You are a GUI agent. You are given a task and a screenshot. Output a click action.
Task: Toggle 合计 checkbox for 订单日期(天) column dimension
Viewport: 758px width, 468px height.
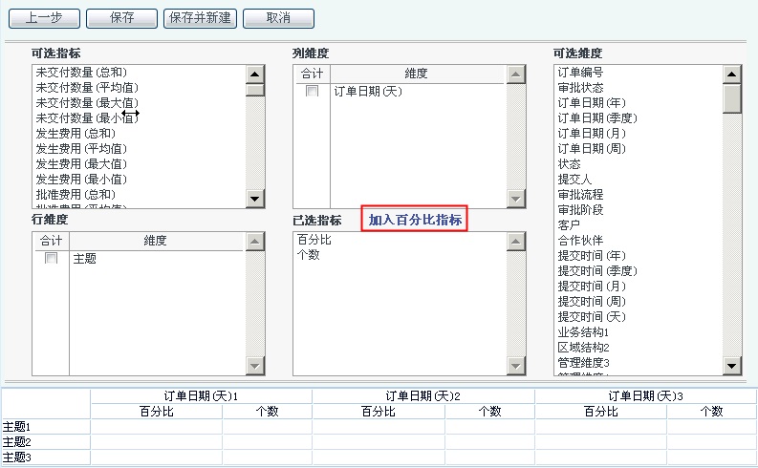click(312, 92)
